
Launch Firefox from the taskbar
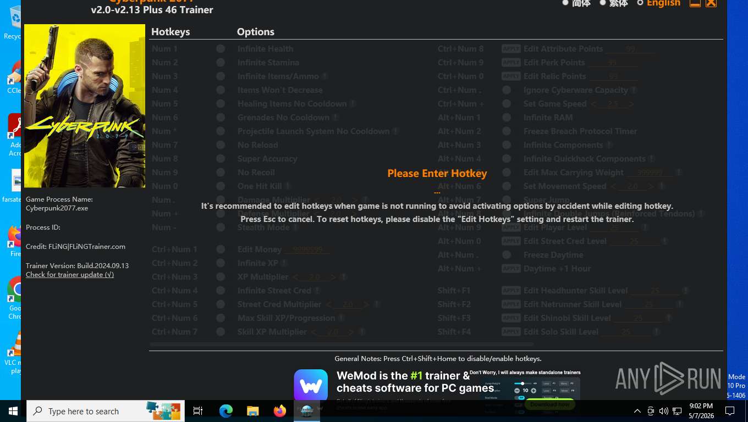pyautogui.click(x=279, y=411)
